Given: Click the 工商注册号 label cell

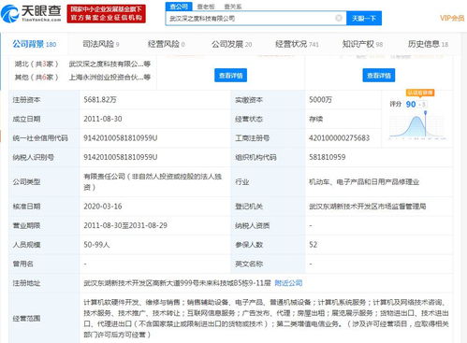Looking at the screenshot, I should pos(268,138).
